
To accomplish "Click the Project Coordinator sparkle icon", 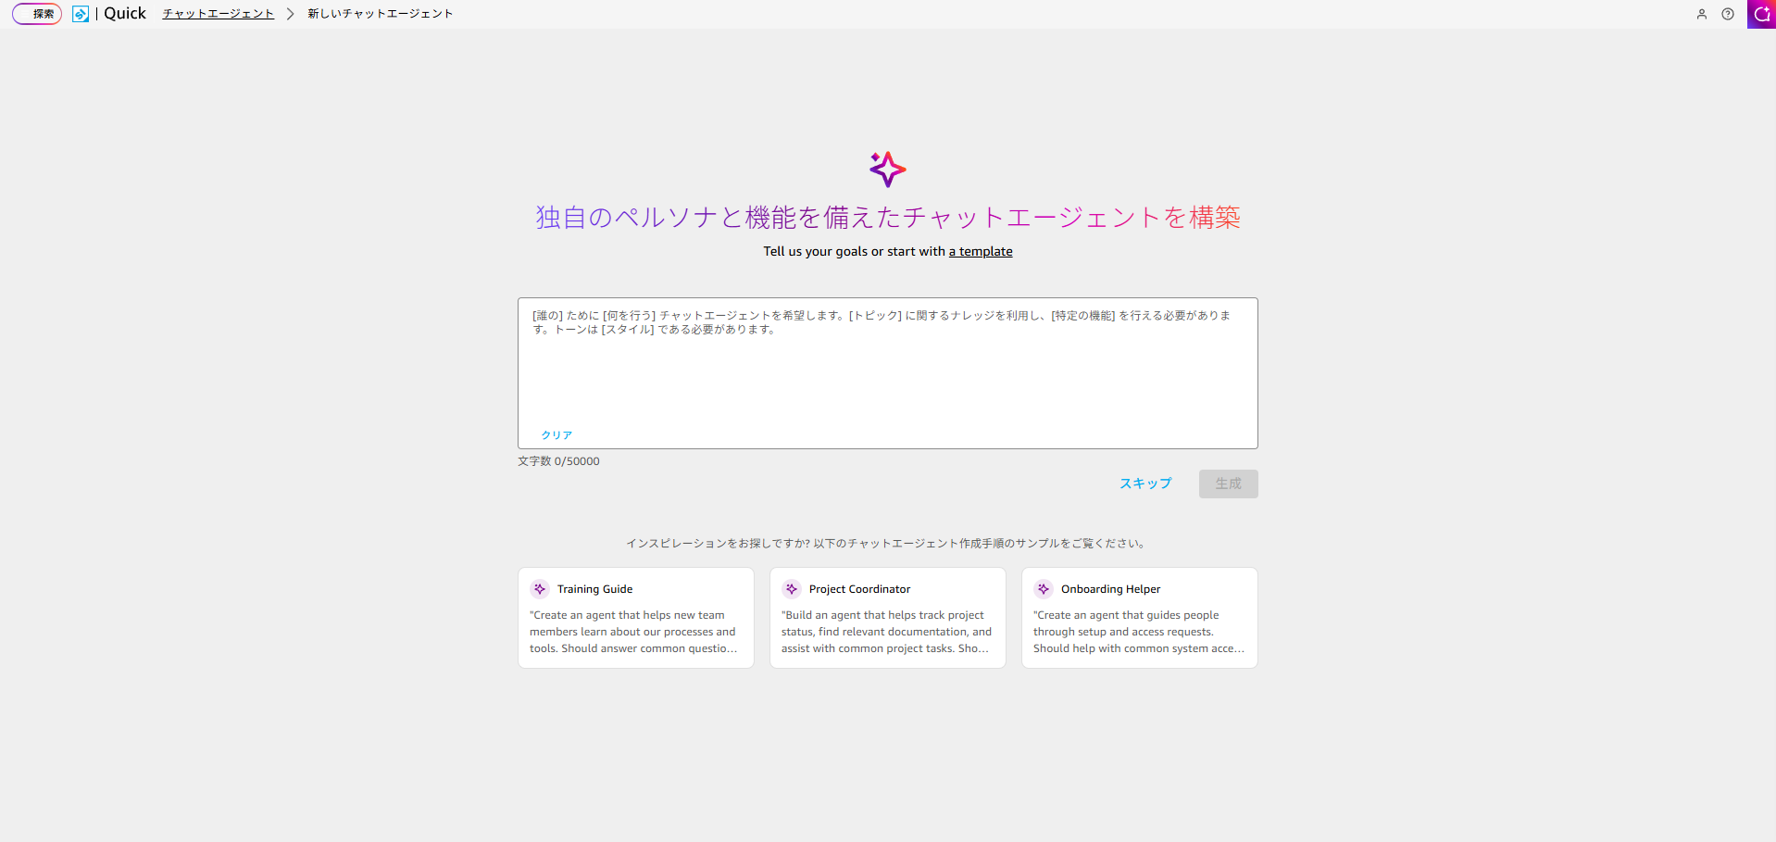I will tap(792, 589).
